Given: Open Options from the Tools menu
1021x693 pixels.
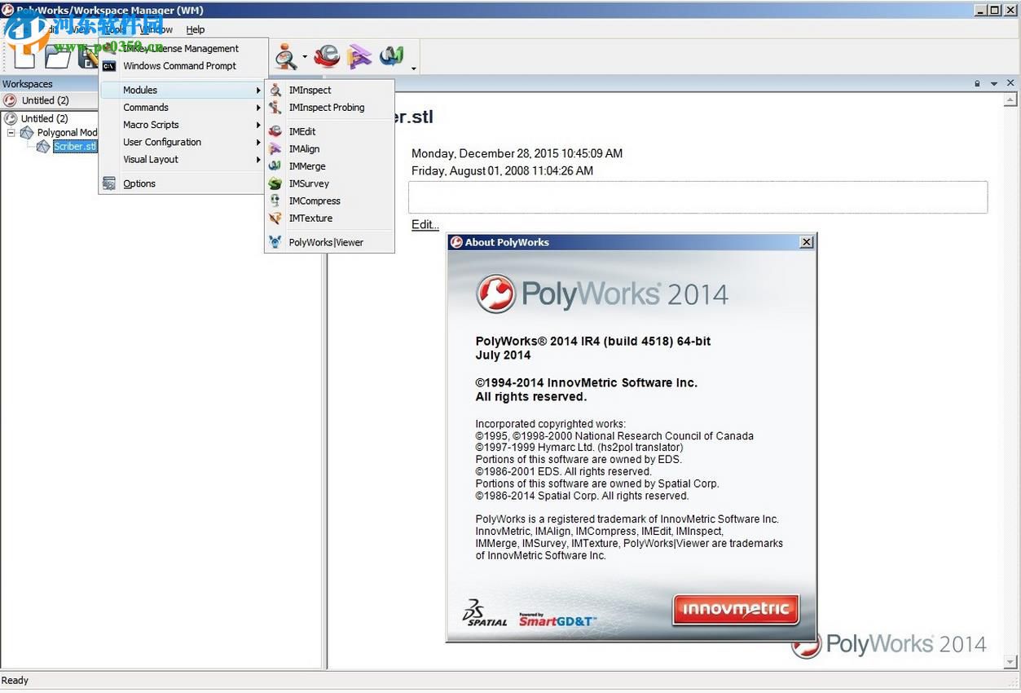Looking at the screenshot, I should coord(183,183).
